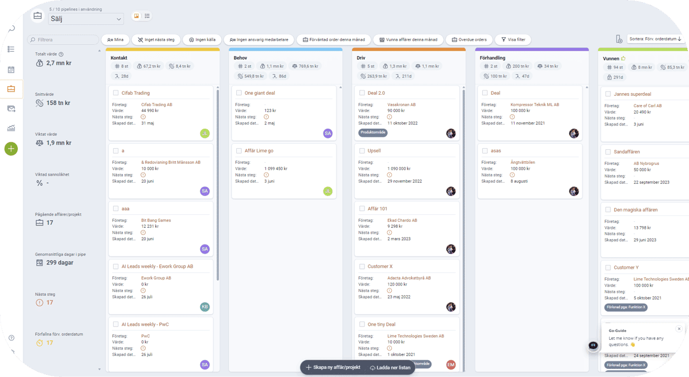Screen dimensions: 689x377
Task: Open the help question mark icon
Action: coord(11,338)
